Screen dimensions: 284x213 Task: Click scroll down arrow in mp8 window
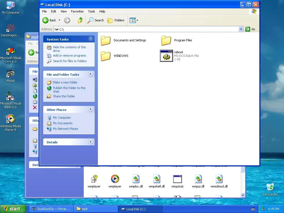pyautogui.click(x=243, y=195)
